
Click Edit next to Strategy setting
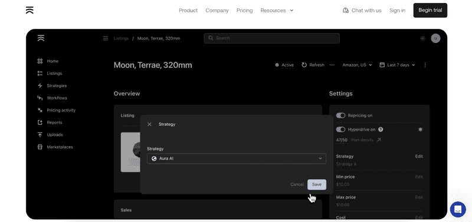419,157
